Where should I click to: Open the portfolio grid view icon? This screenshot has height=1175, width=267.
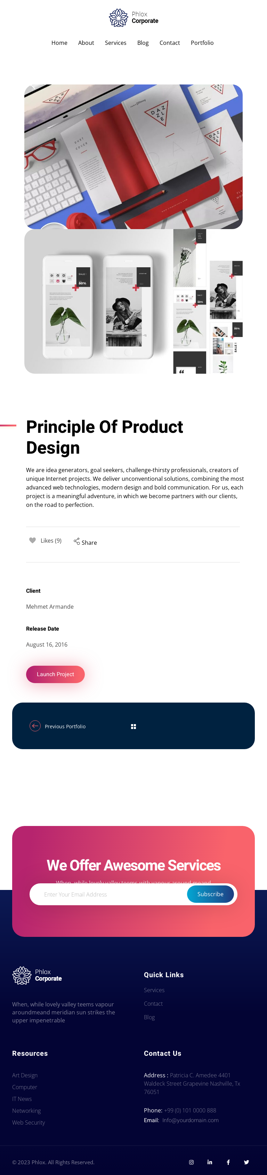click(133, 727)
